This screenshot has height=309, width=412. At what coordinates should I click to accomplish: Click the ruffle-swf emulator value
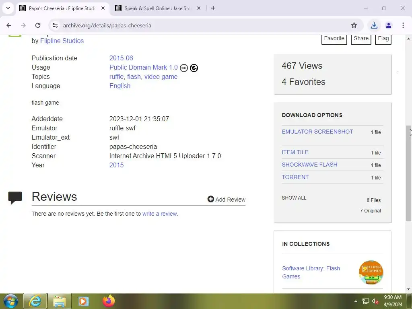(122, 128)
